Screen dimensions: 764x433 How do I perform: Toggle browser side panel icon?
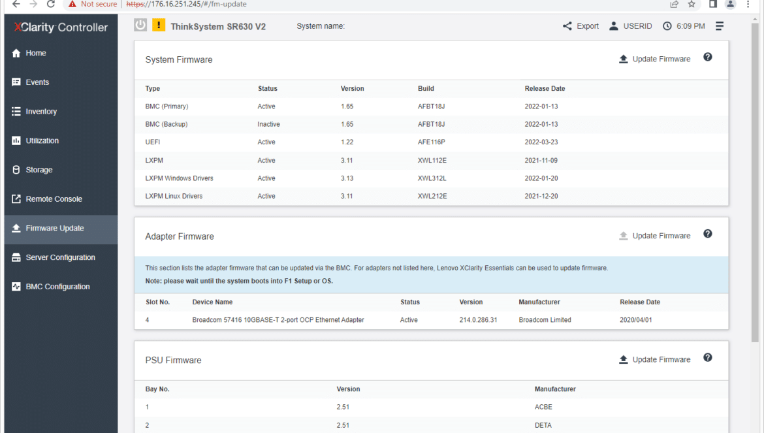click(713, 4)
